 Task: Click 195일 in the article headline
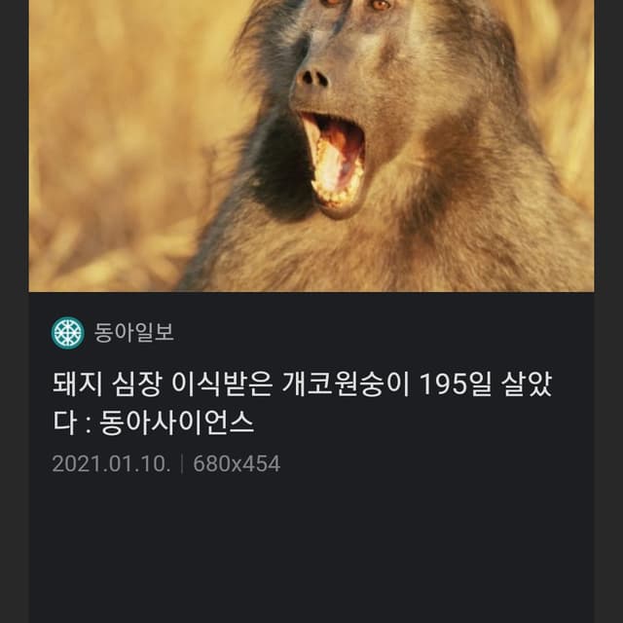click(456, 385)
